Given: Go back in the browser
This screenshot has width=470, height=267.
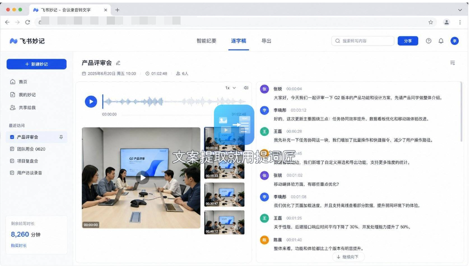Looking at the screenshot, I should click(x=7, y=22).
